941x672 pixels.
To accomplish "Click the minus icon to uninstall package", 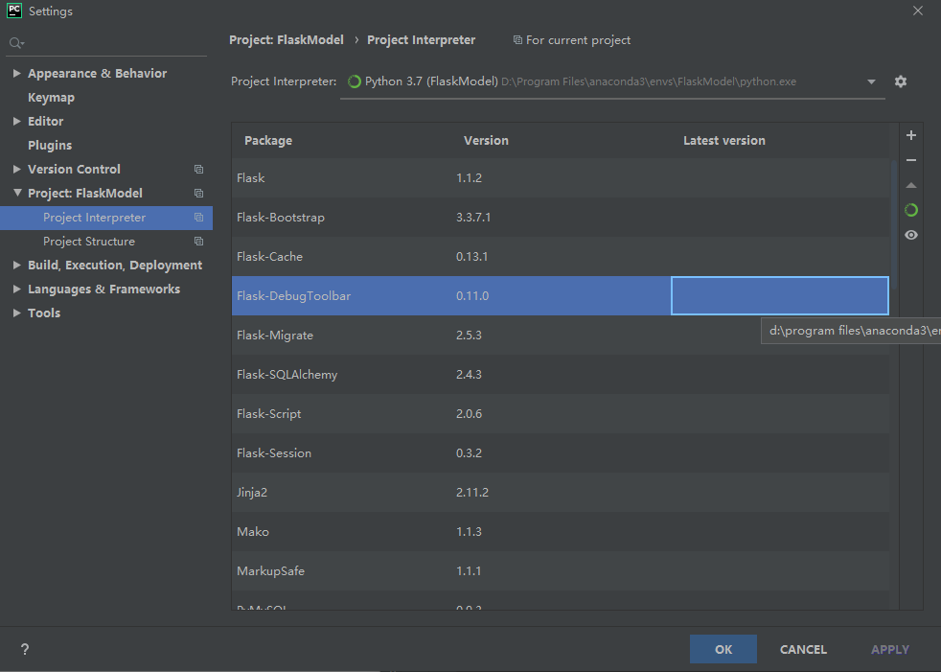I will [911, 160].
